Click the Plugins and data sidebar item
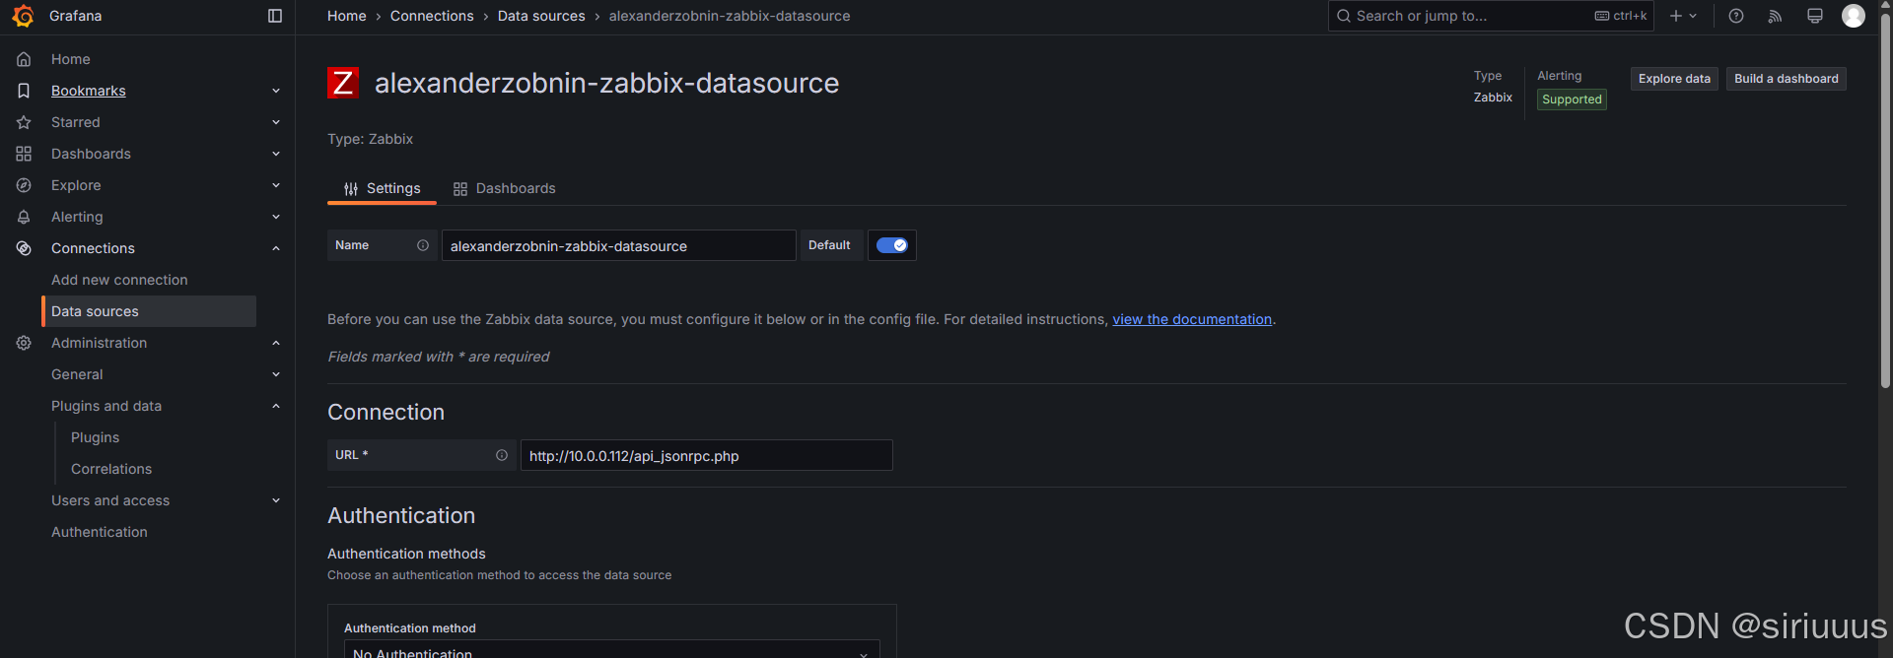1893x658 pixels. point(106,406)
